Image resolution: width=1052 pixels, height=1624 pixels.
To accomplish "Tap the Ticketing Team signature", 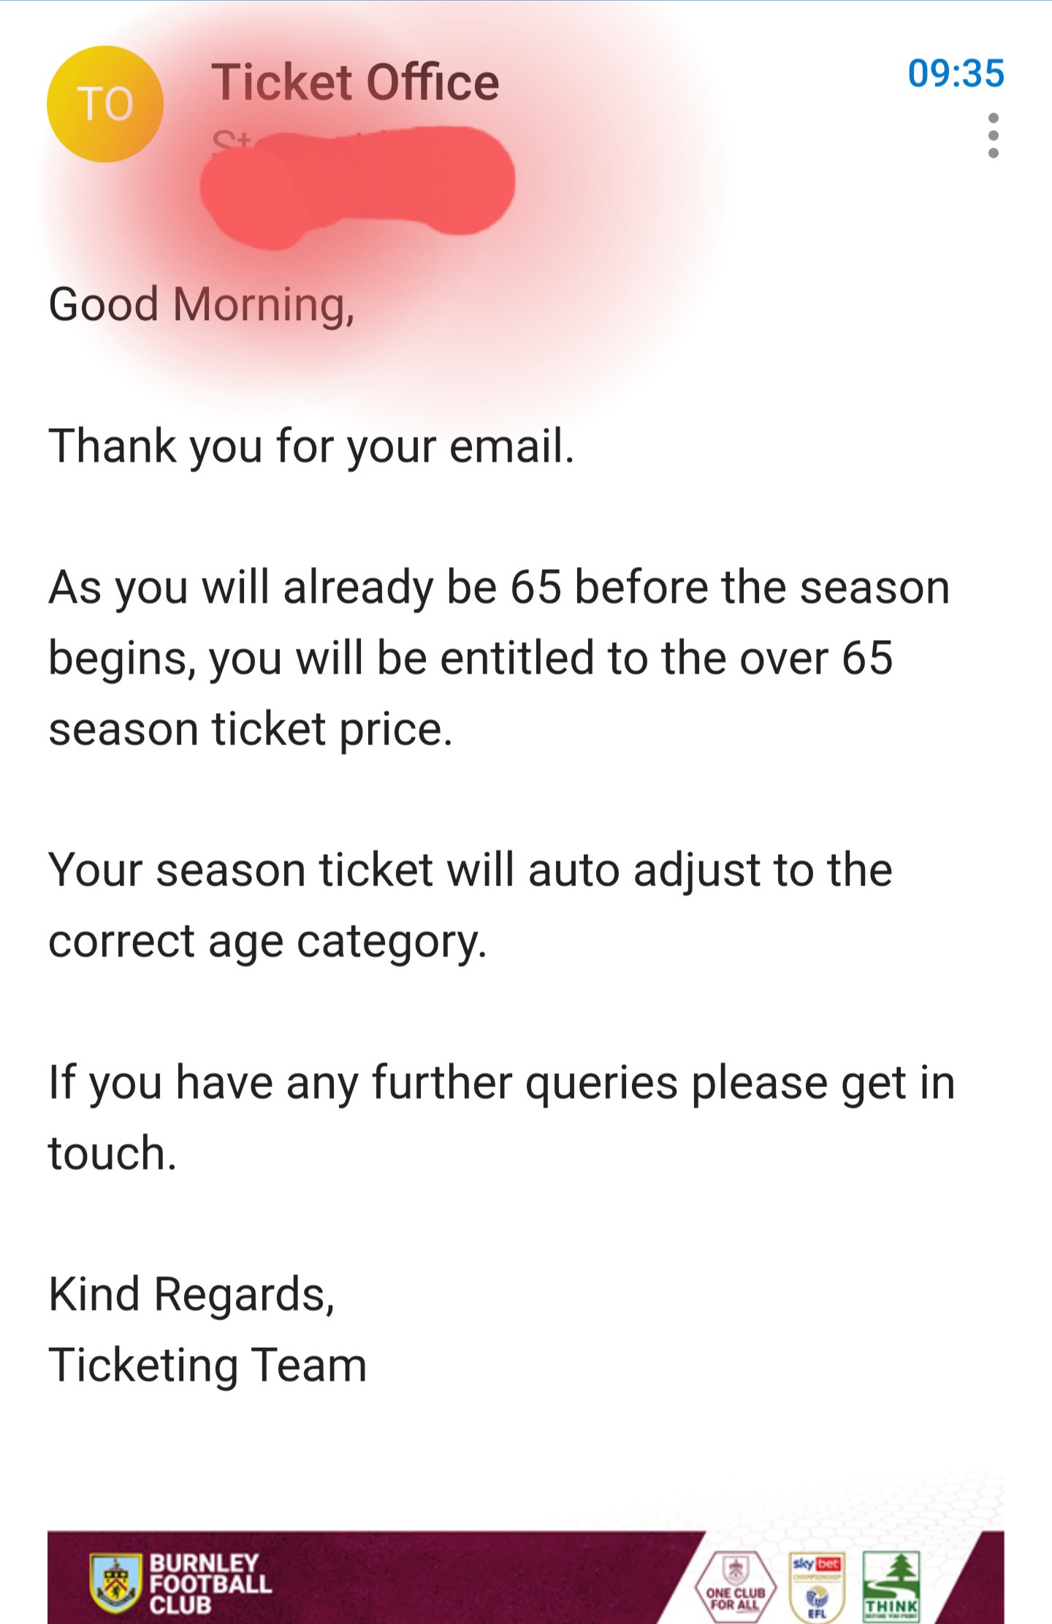I will pos(207,1365).
